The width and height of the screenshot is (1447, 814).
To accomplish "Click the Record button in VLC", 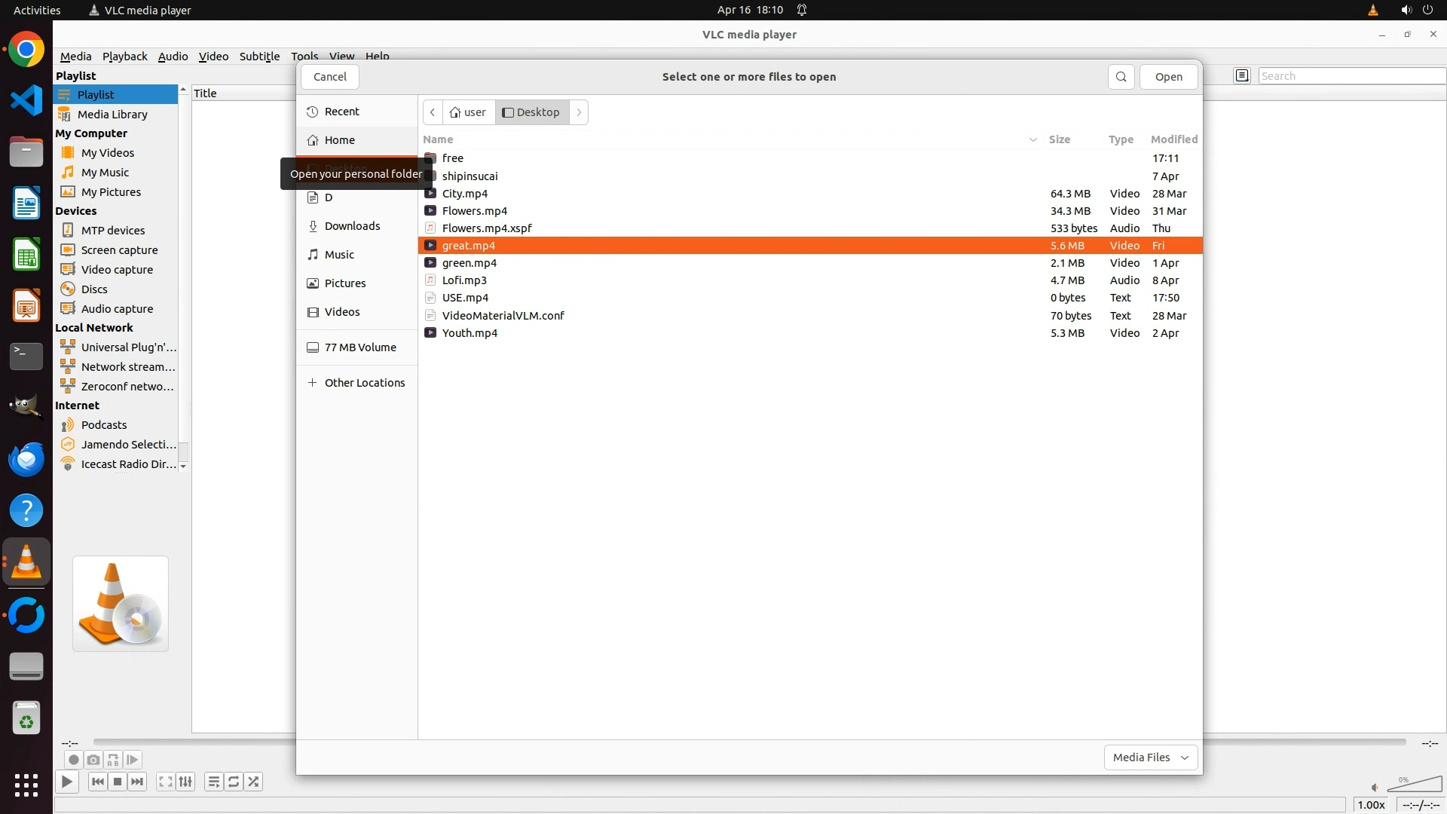I will click(x=73, y=760).
